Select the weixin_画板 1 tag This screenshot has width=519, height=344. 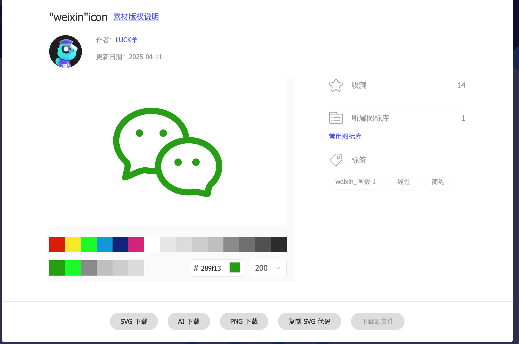356,182
